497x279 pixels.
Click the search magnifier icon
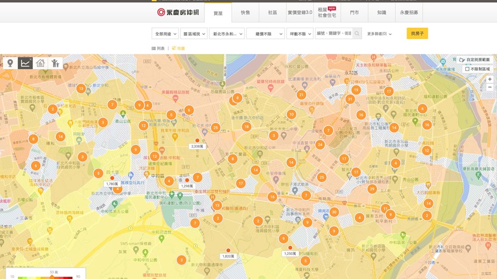point(357,33)
